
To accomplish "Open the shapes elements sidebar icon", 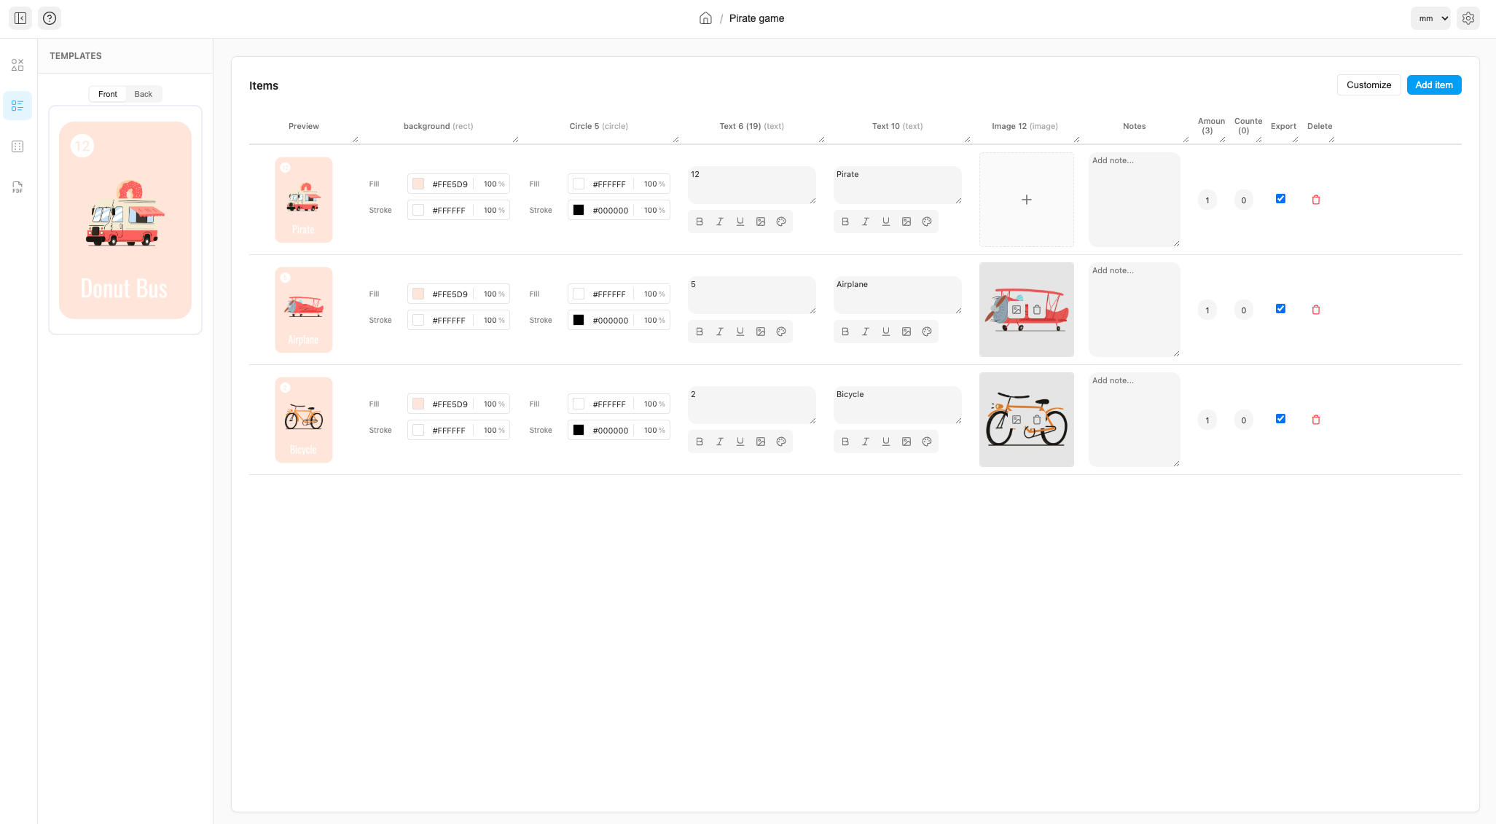I will 17,65.
